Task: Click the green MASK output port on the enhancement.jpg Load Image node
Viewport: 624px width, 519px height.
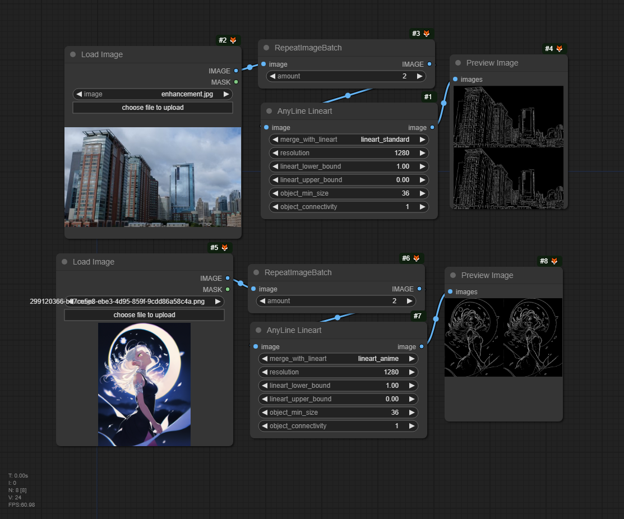Action: tap(236, 82)
